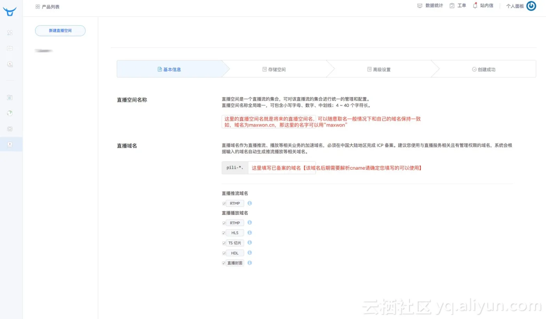546x319 pixels.
Task: Click the Qiniu bull logo
Action: click(x=10, y=12)
